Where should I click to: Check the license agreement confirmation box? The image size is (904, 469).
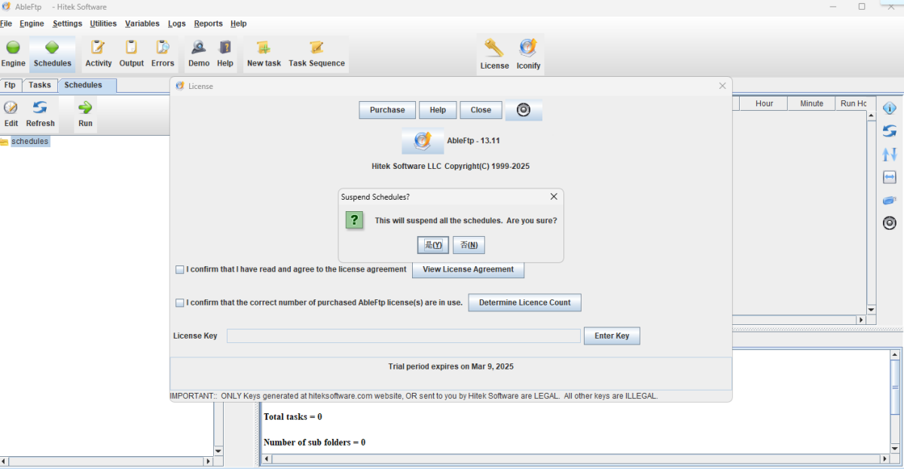tap(179, 269)
